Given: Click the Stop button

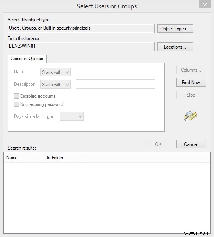Looking at the screenshot, I should 191,95.
